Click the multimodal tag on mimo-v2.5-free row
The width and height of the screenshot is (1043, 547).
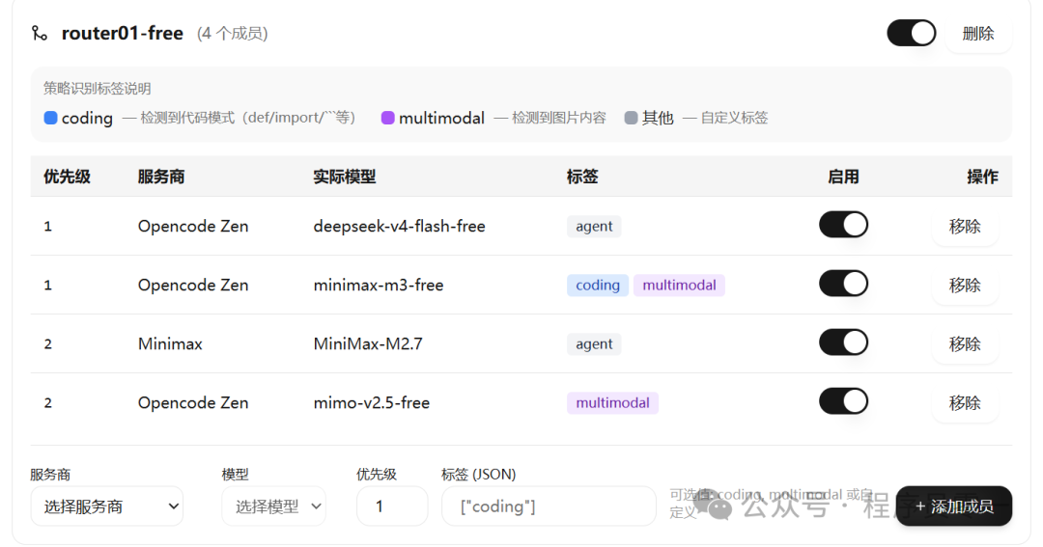coord(612,402)
